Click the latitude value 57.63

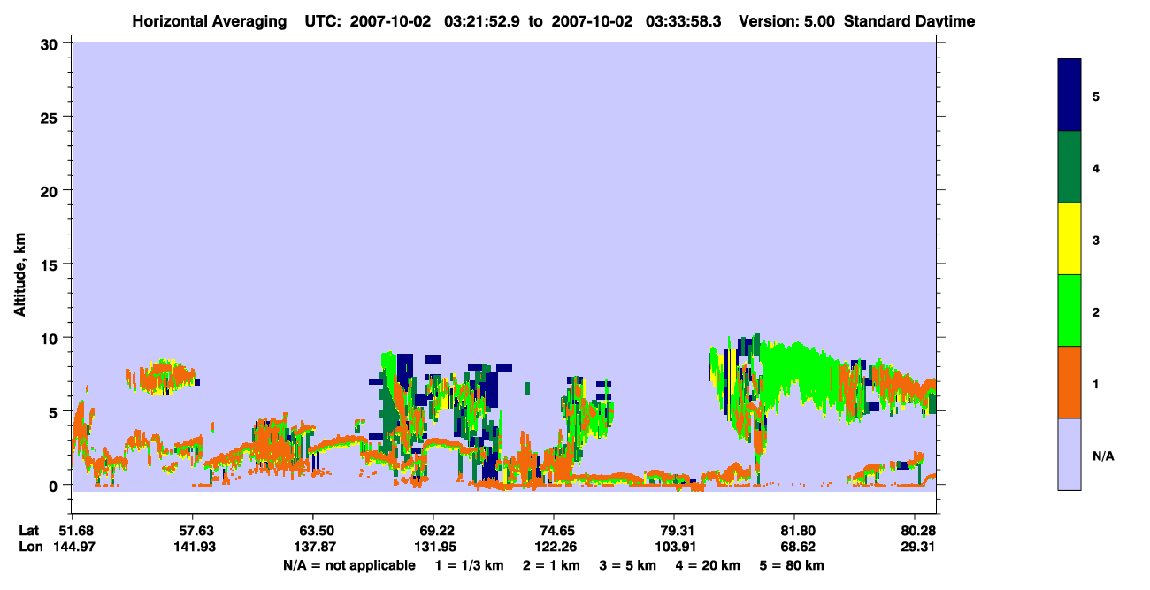coord(193,531)
